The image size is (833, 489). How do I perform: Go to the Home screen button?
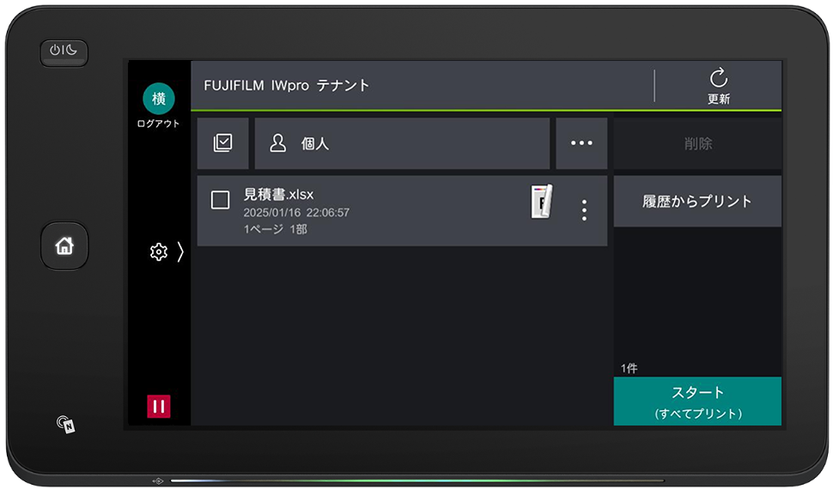(64, 246)
